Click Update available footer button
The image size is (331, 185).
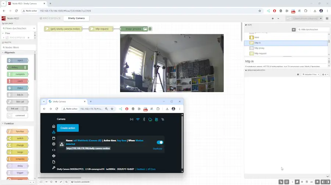81,182
